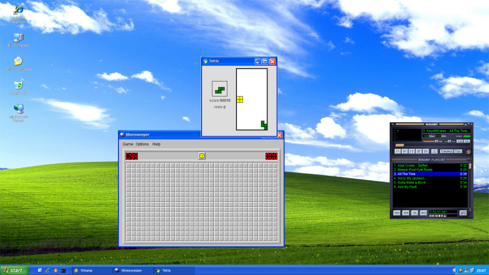This screenshot has width=489, height=275.
Task: Switch to Winamp taskbar button
Action: [x=92, y=271]
